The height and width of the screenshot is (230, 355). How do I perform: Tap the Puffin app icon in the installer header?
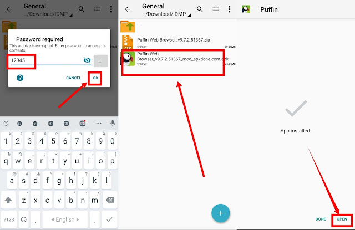246,9
